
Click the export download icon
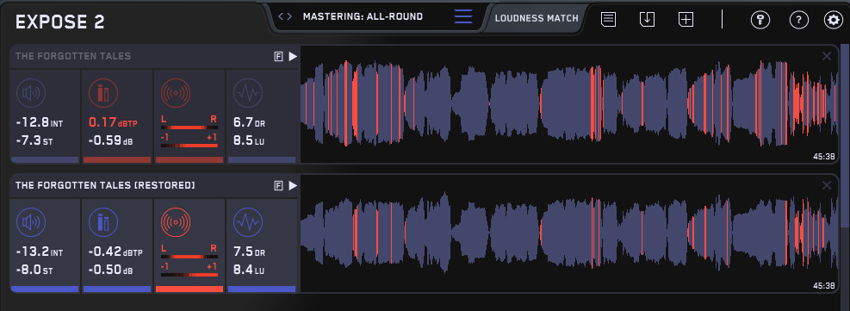point(648,19)
